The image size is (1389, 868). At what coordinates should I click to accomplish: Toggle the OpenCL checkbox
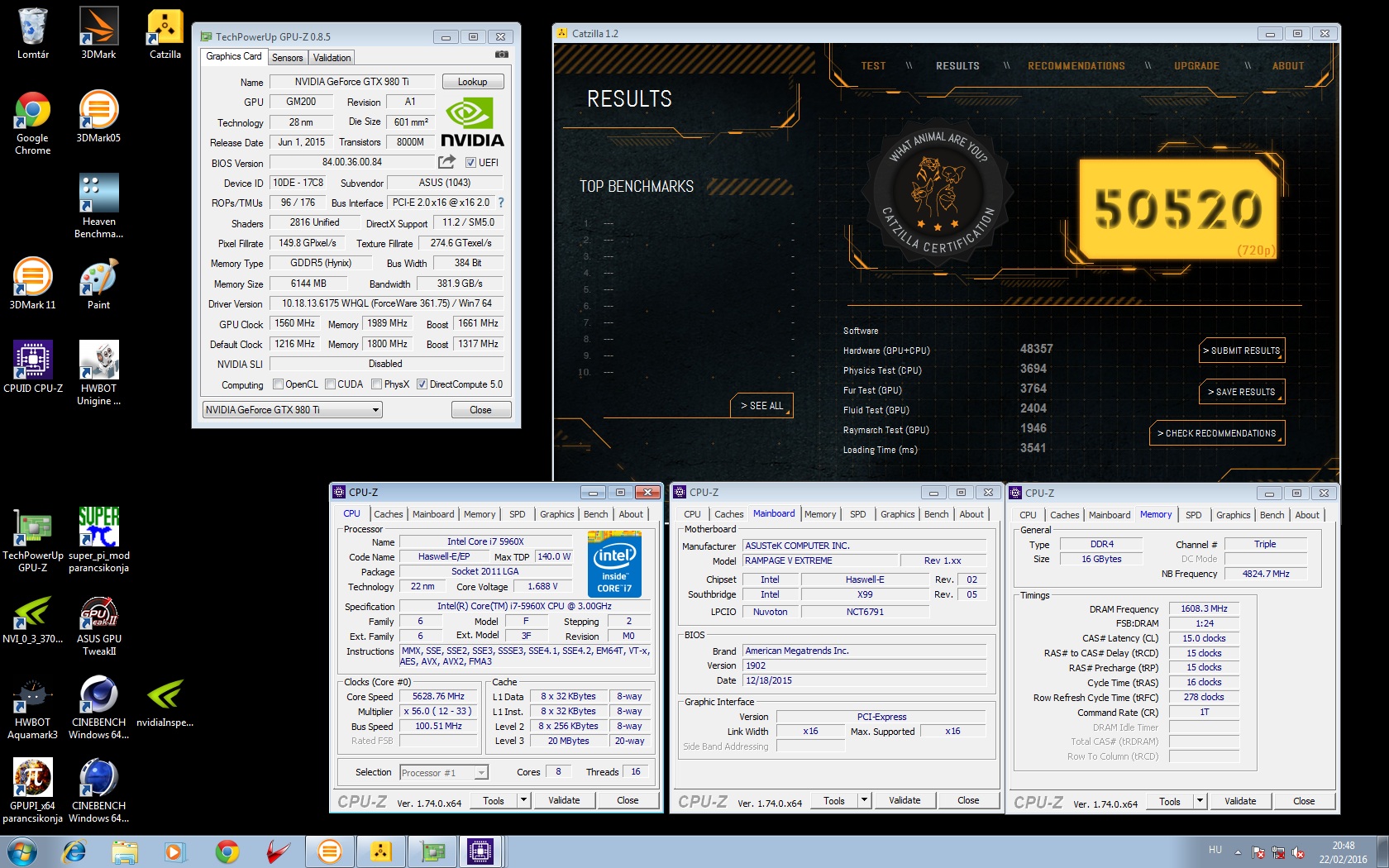pyautogui.click(x=279, y=384)
